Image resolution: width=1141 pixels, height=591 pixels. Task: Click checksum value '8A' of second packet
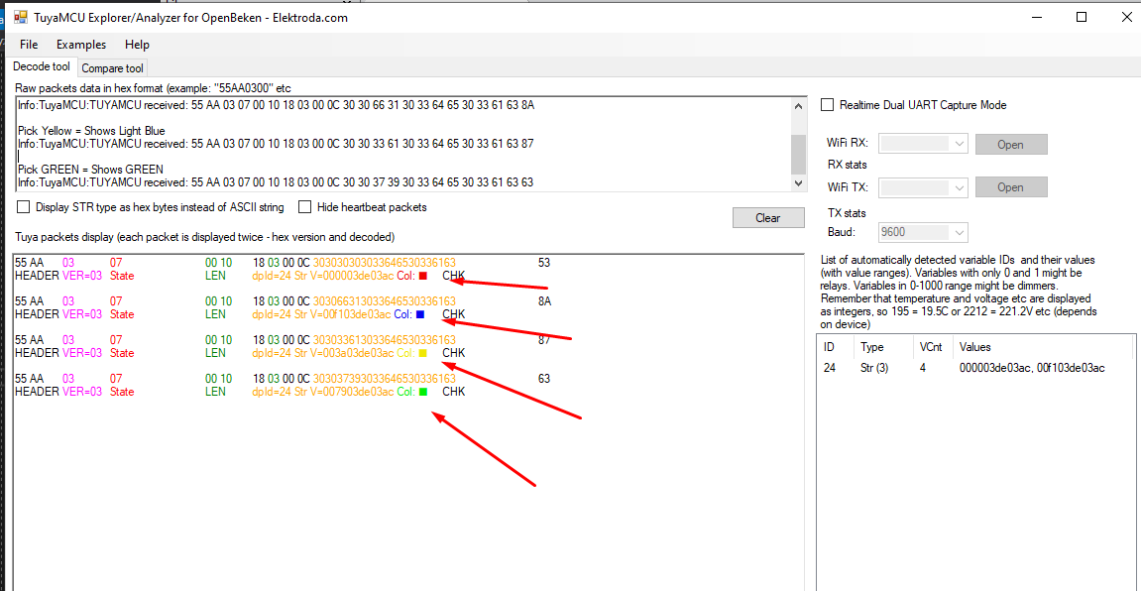[544, 300]
